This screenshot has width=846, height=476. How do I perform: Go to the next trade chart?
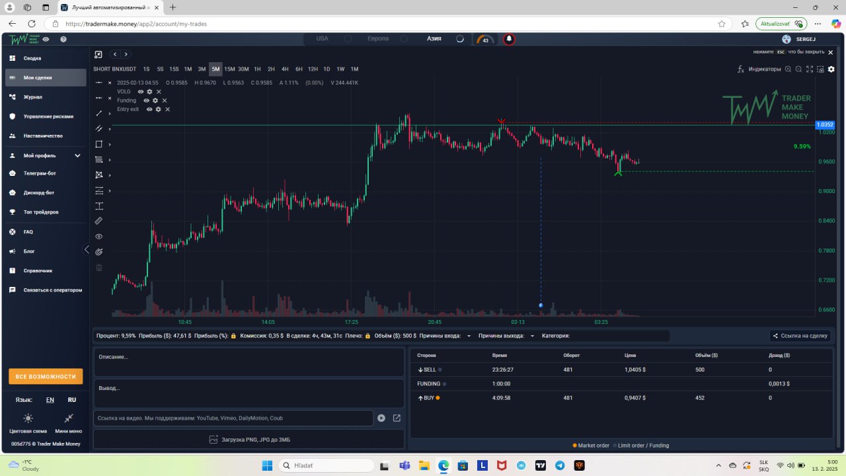click(x=126, y=54)
